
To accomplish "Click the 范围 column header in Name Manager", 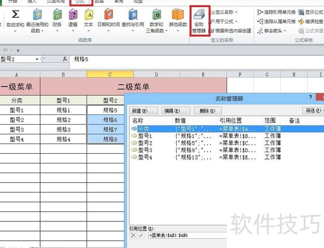I will [274, 121].
